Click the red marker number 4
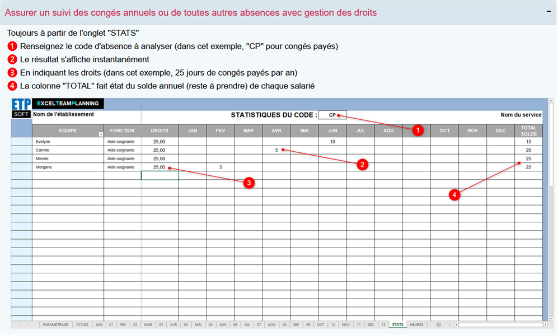This screenshot has width=558, height=336. coord(454,195)
